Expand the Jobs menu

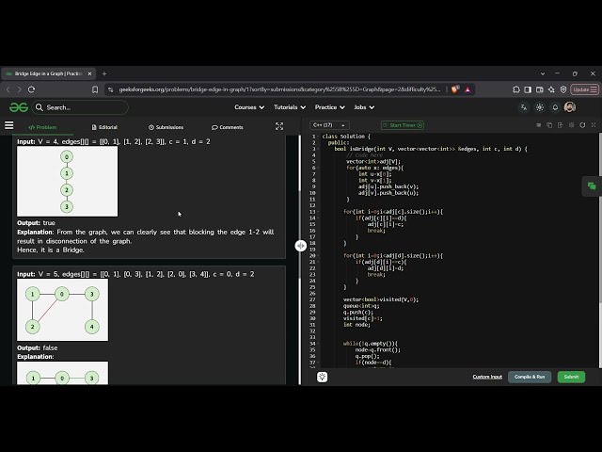coord(364,107)
